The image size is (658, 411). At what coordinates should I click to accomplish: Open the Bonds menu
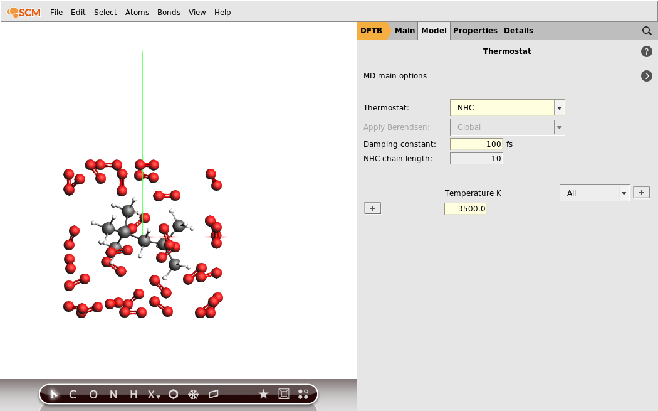pyautogui.click(x=169, y=12)
